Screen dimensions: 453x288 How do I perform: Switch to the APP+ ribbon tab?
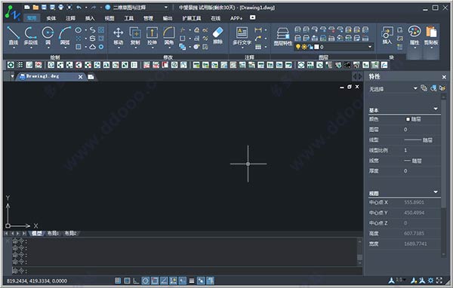pos(236,18)
